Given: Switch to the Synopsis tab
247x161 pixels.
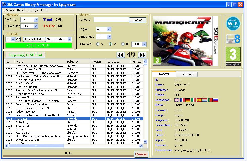Looking at the screenshot, I should pos(187,74).
